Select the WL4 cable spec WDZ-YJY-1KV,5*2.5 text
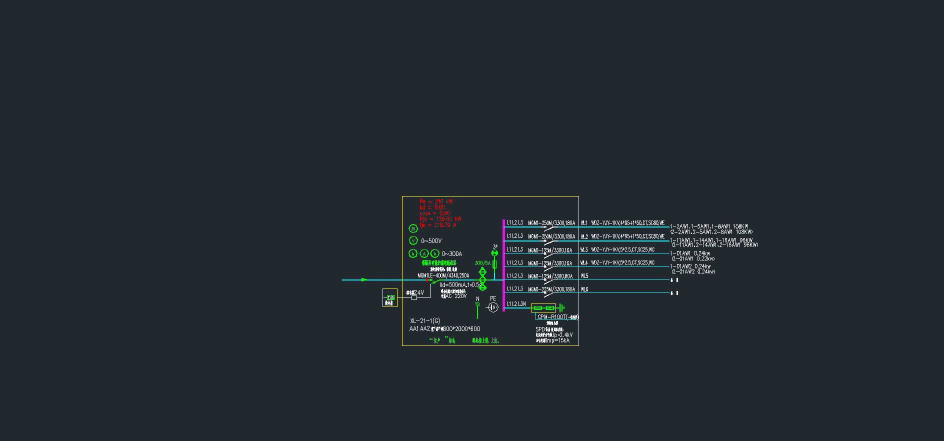944x441 pixels. (623, 263)
